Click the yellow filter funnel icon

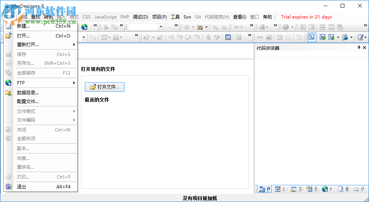(200, 27)
